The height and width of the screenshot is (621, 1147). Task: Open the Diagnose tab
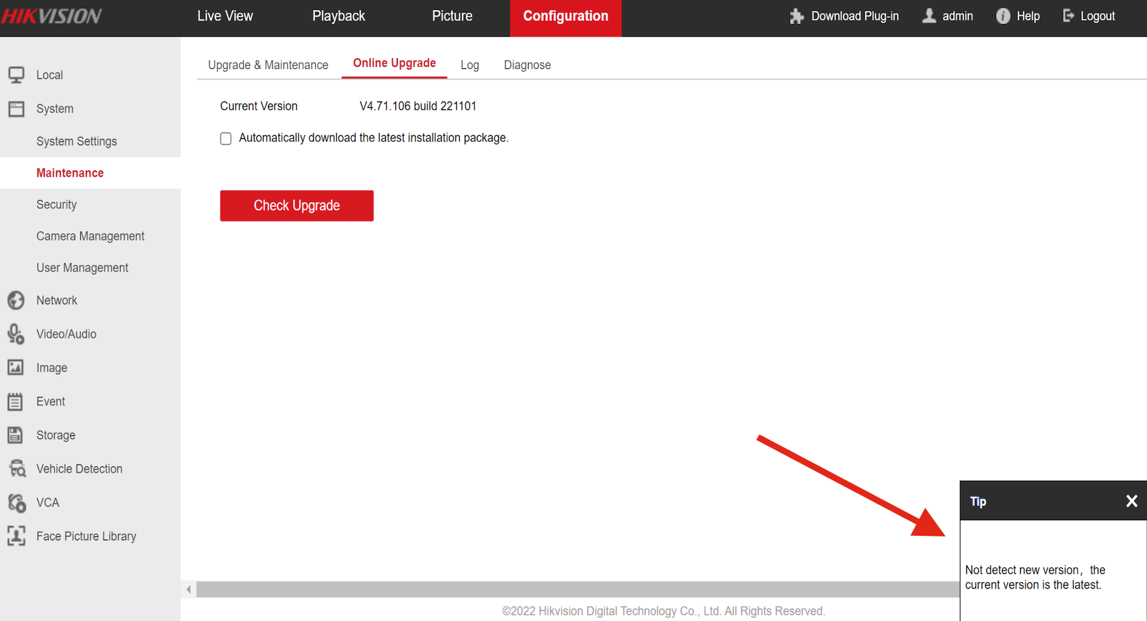tap(527, 65)
